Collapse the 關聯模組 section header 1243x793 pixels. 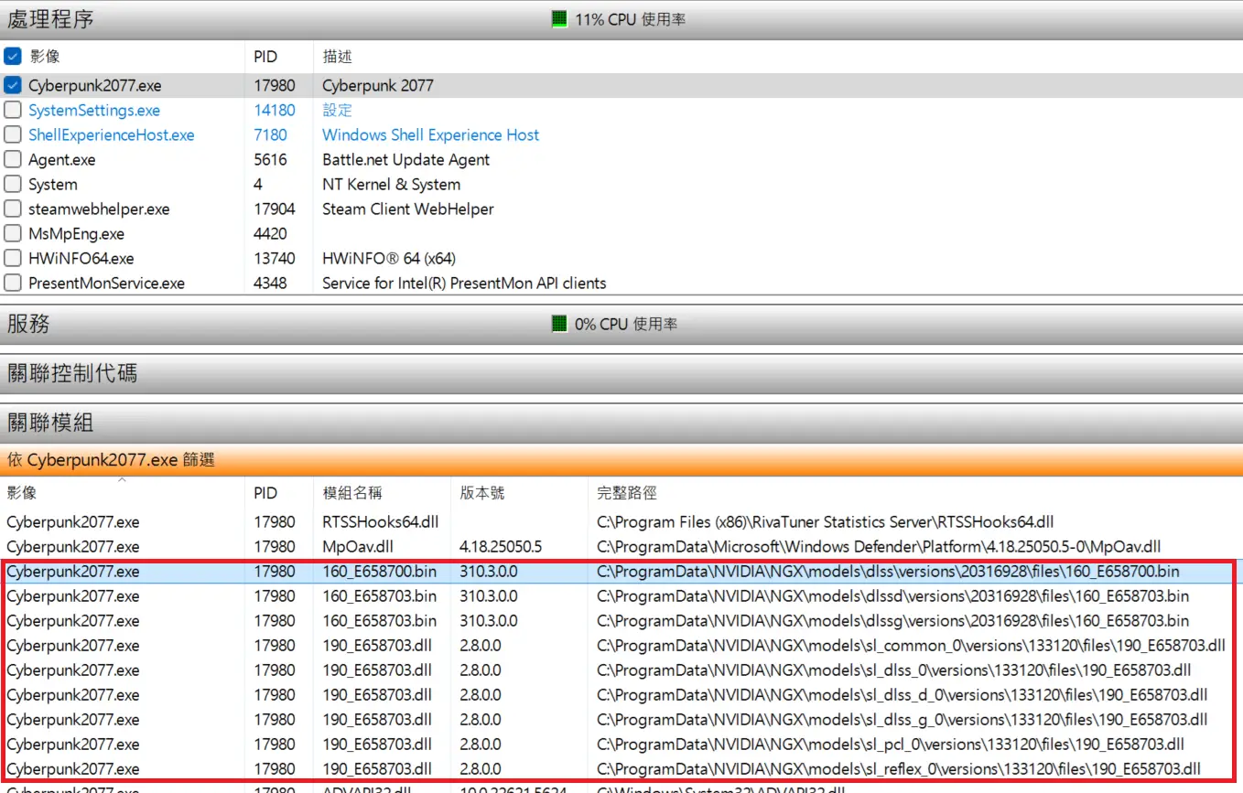(51, 423)
